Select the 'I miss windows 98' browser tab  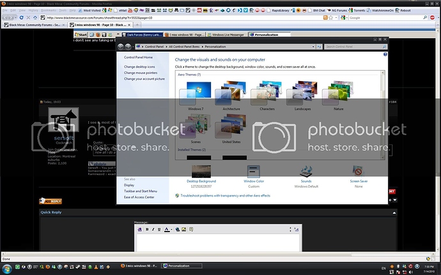100,25
